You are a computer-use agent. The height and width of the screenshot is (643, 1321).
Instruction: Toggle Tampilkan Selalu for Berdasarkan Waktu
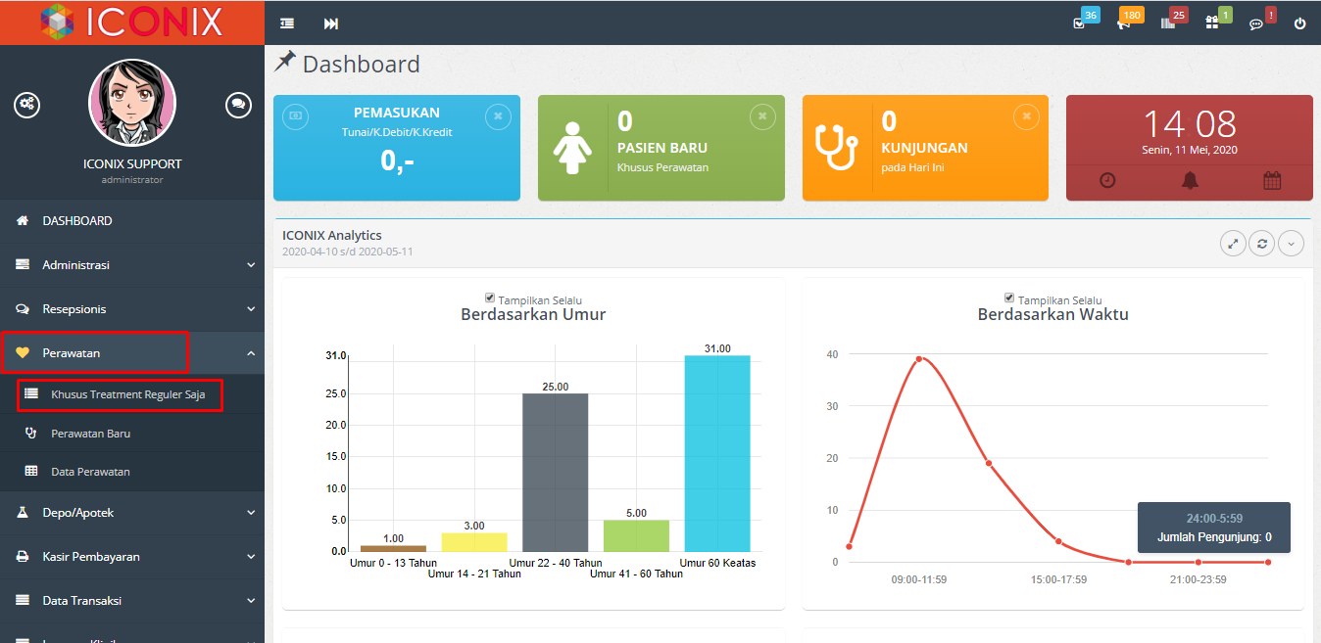pos(1009,299)
